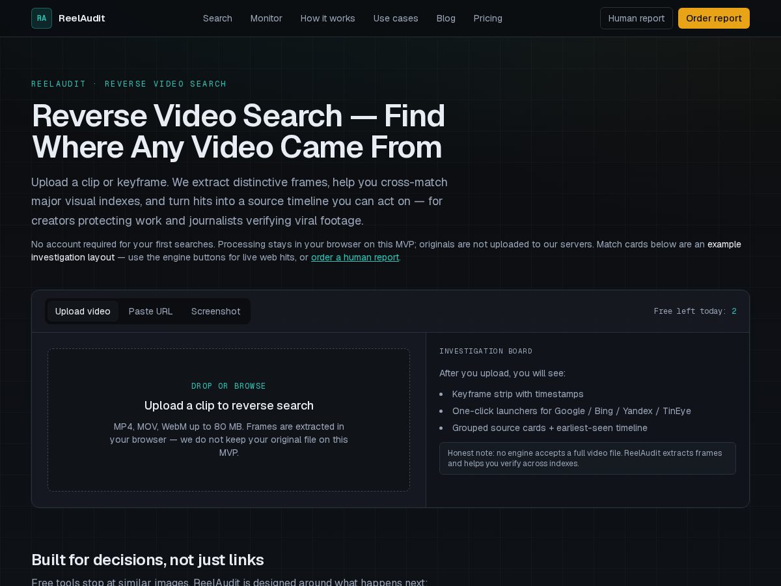
Task: Click 'Grouped source cards + earliest-seen timeline'
Action: pos(549,428)
